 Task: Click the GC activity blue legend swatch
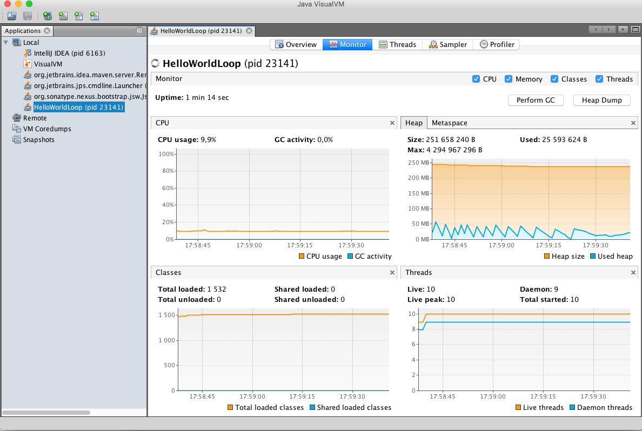(350, 256)
